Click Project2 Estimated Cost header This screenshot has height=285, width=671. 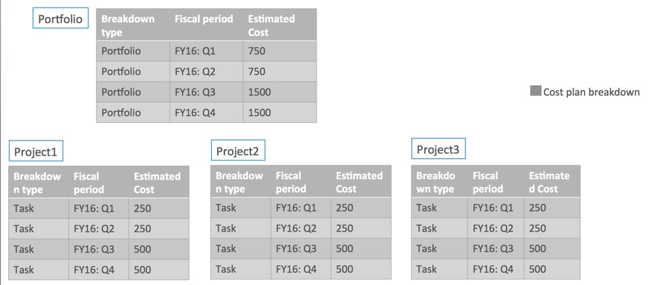361,182
